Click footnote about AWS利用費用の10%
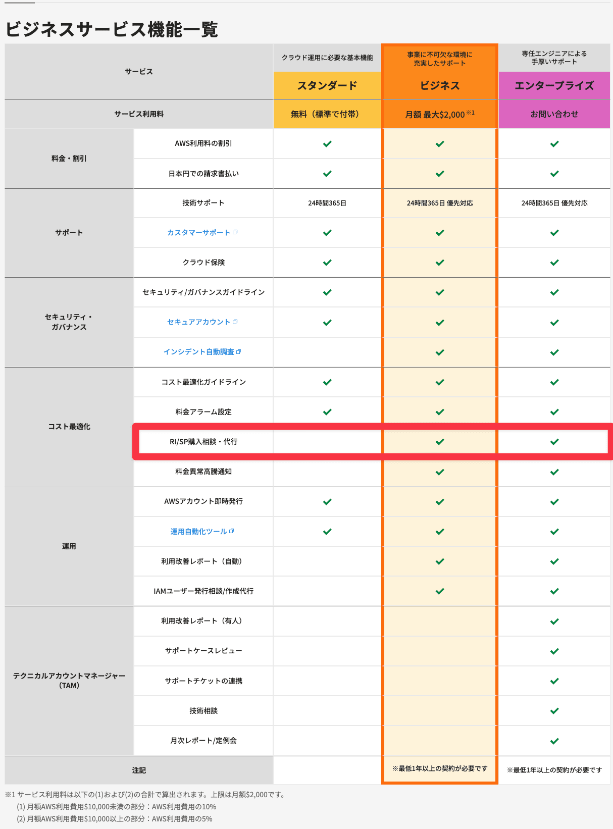The image size is (613, 829). 117,807
